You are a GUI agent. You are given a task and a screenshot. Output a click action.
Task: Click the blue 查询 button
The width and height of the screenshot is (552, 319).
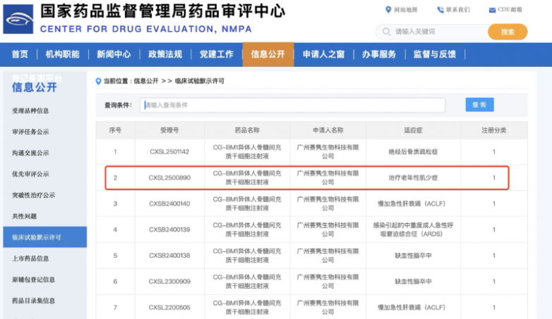(479, 105)
